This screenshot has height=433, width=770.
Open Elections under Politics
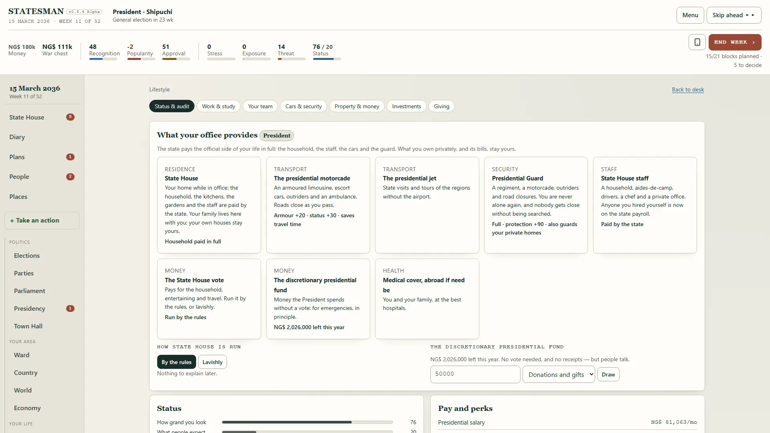pos(44,256)
